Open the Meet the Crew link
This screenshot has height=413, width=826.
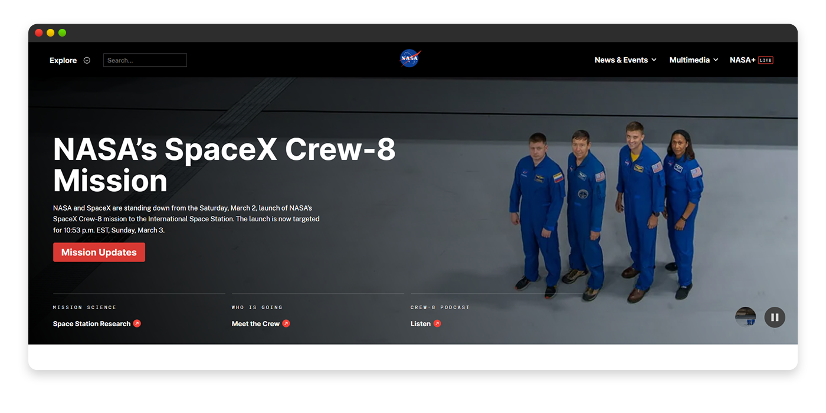pos(255,323)
